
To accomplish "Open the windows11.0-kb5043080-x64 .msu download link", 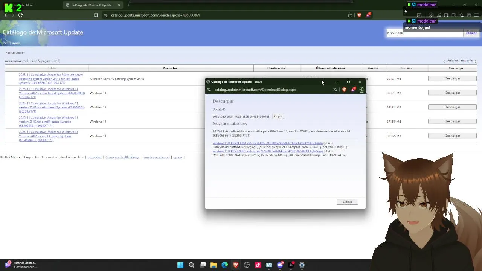I will 267,143.
